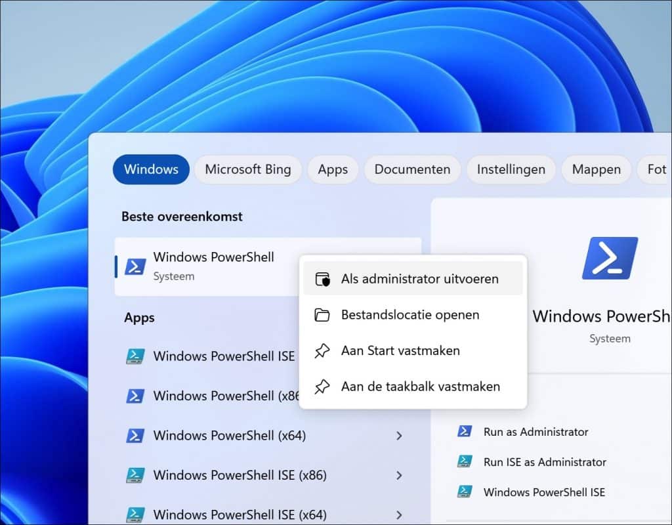Click the large PowerShell logo in preview pane
The image size is (672, 525).
click(x=610, y=258)
